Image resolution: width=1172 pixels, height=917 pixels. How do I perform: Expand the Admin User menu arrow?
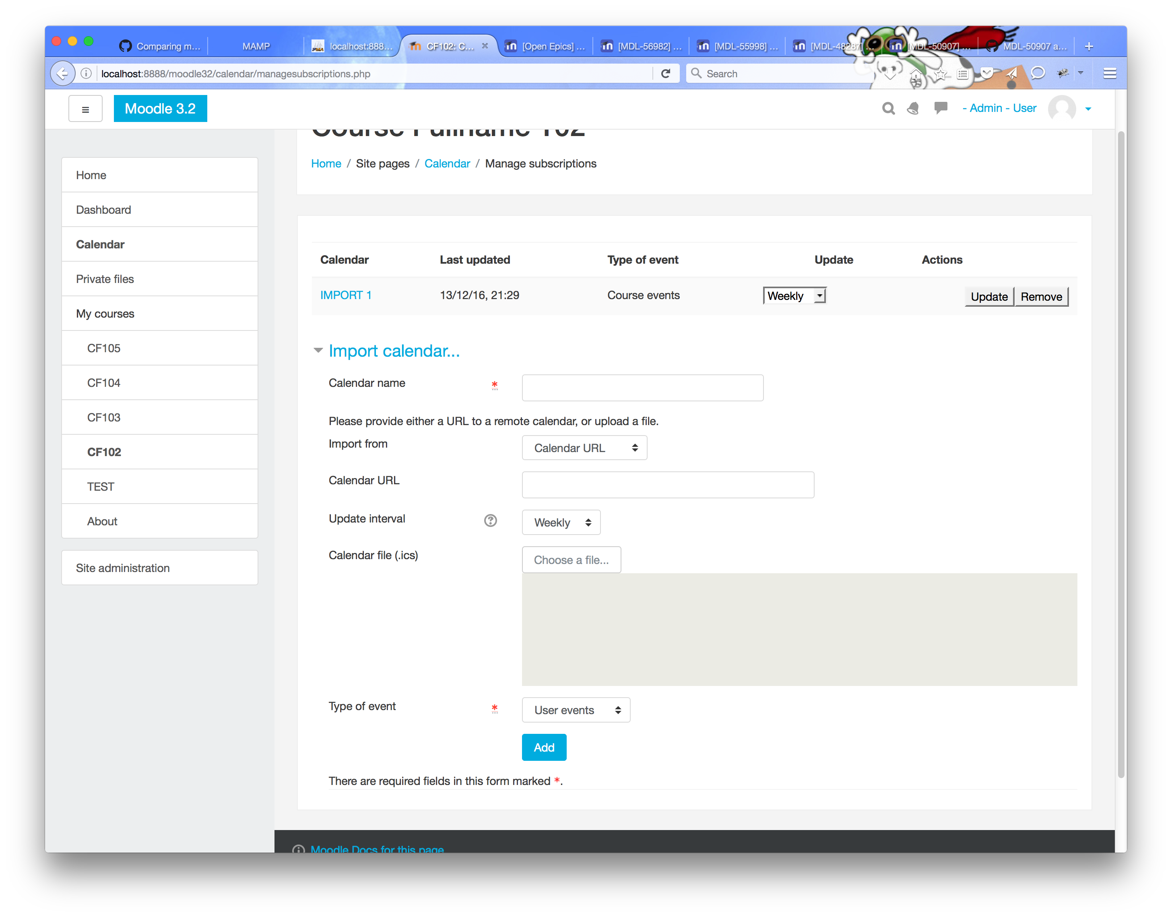point(1088,109)
